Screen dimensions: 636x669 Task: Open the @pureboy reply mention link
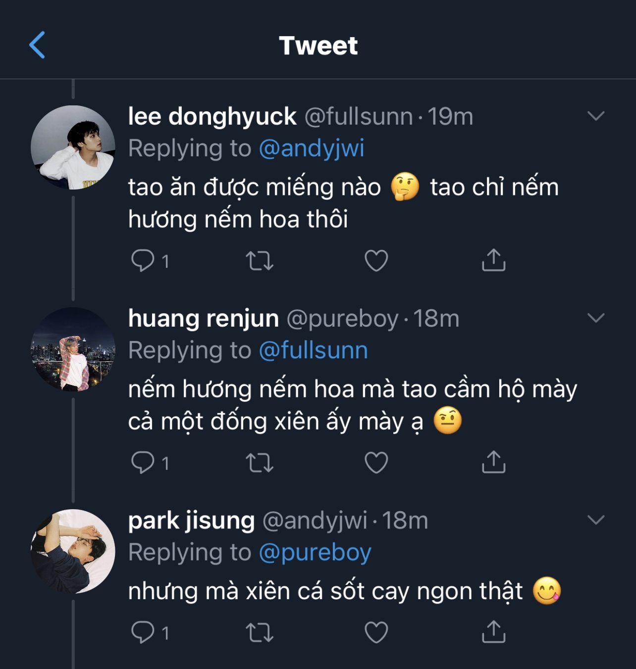315,552
